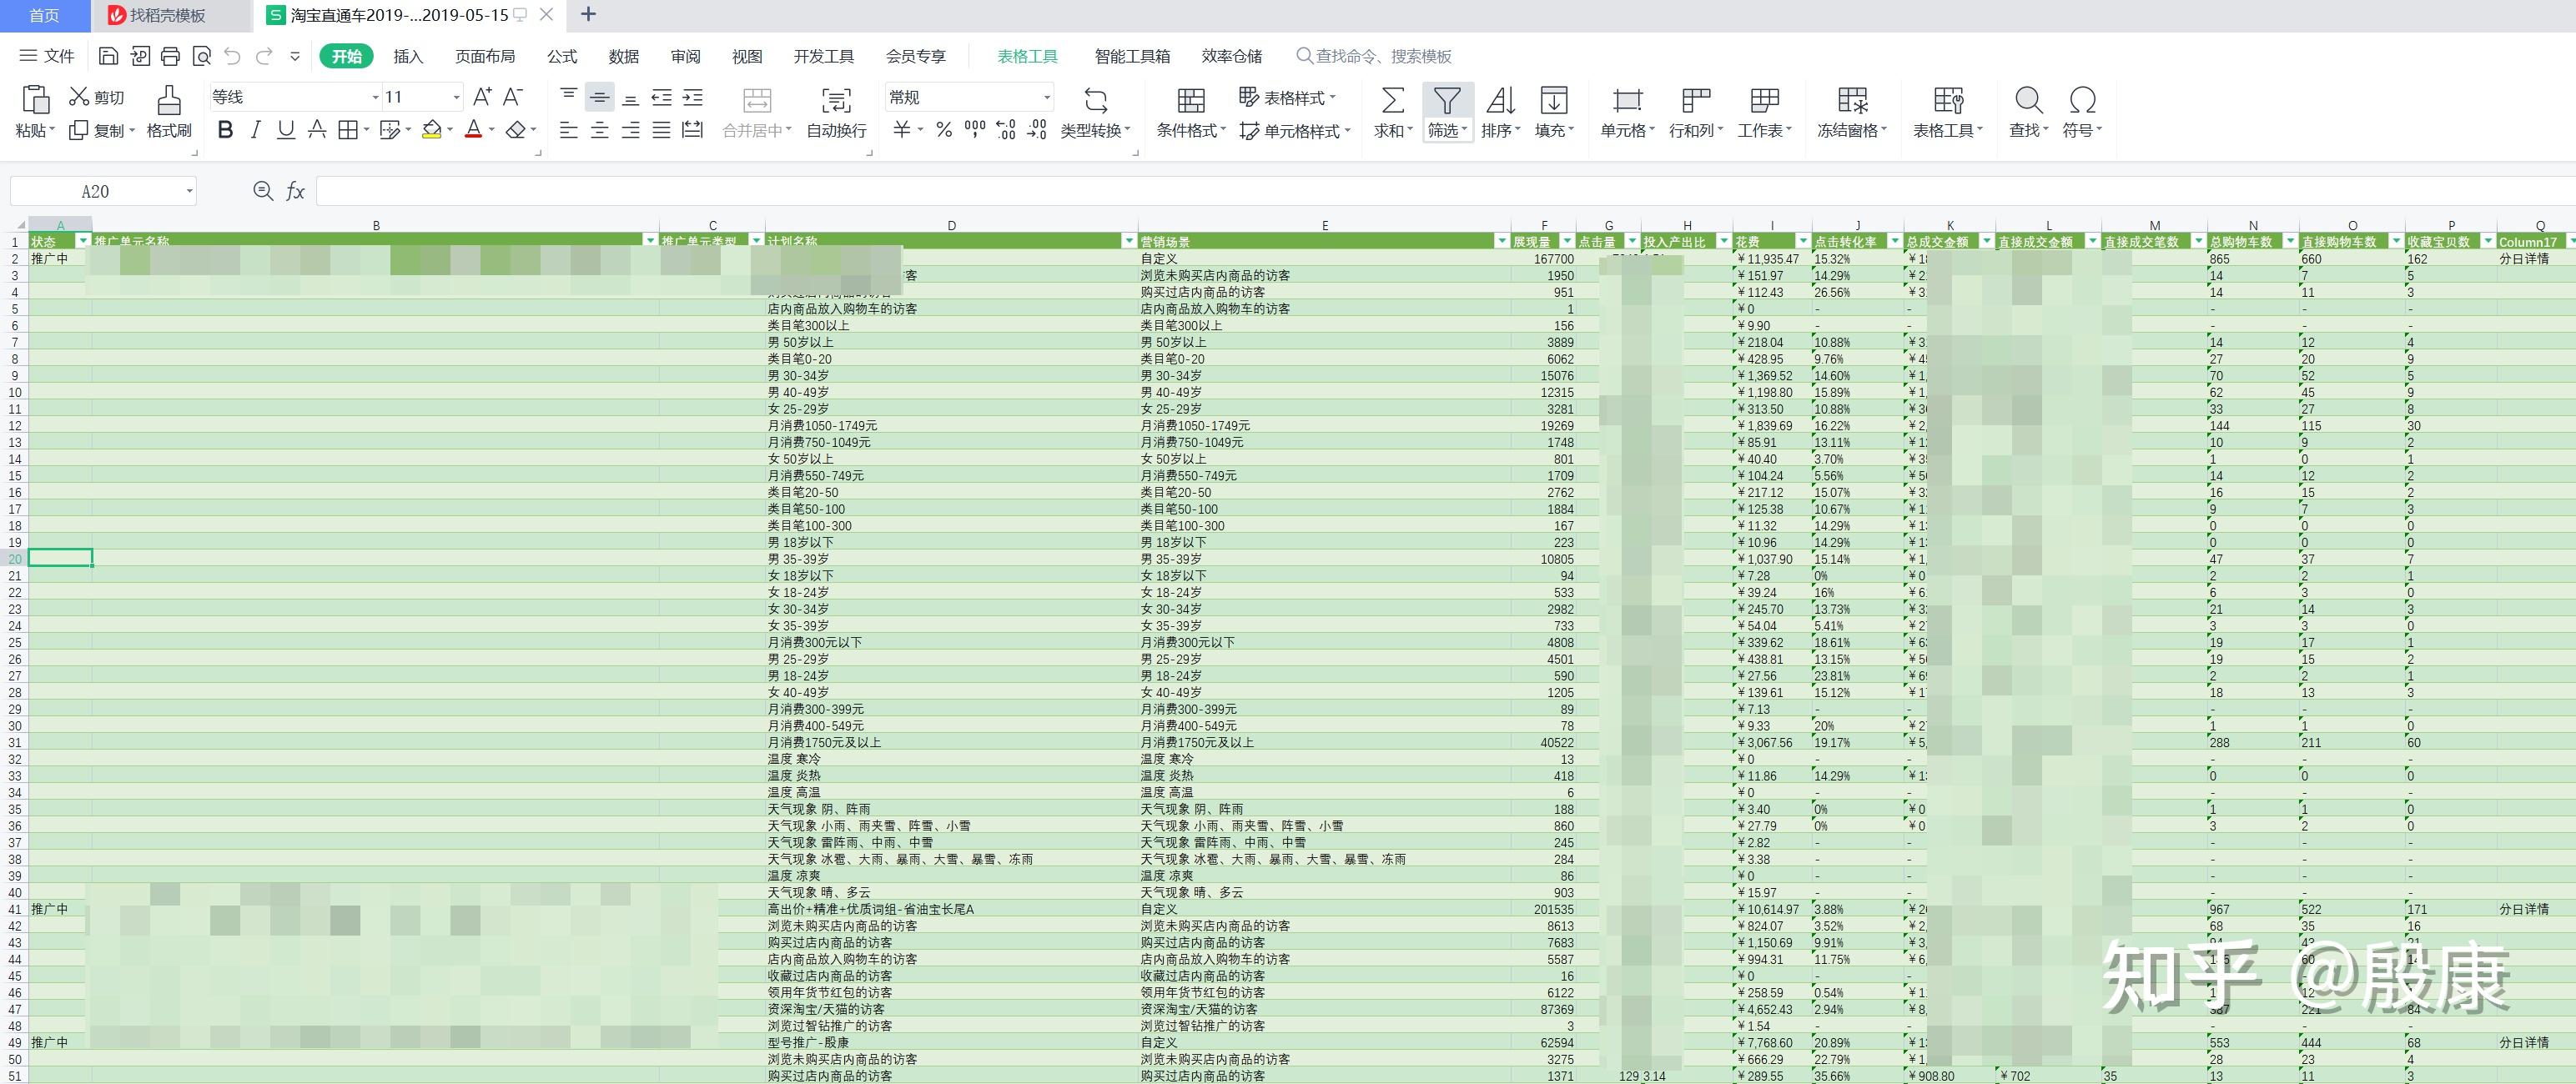Click the print icon in quick toolbar
This screenshot has width=2576, height=1084.
point(171,56)
